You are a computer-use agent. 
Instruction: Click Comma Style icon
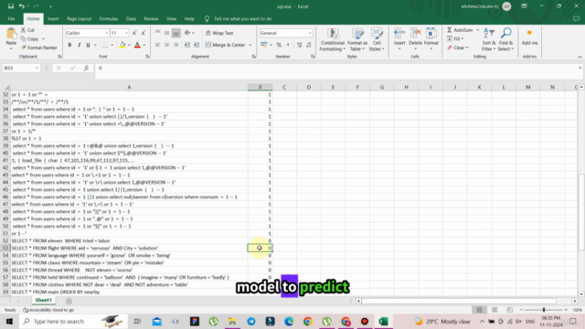coord(288,45)
